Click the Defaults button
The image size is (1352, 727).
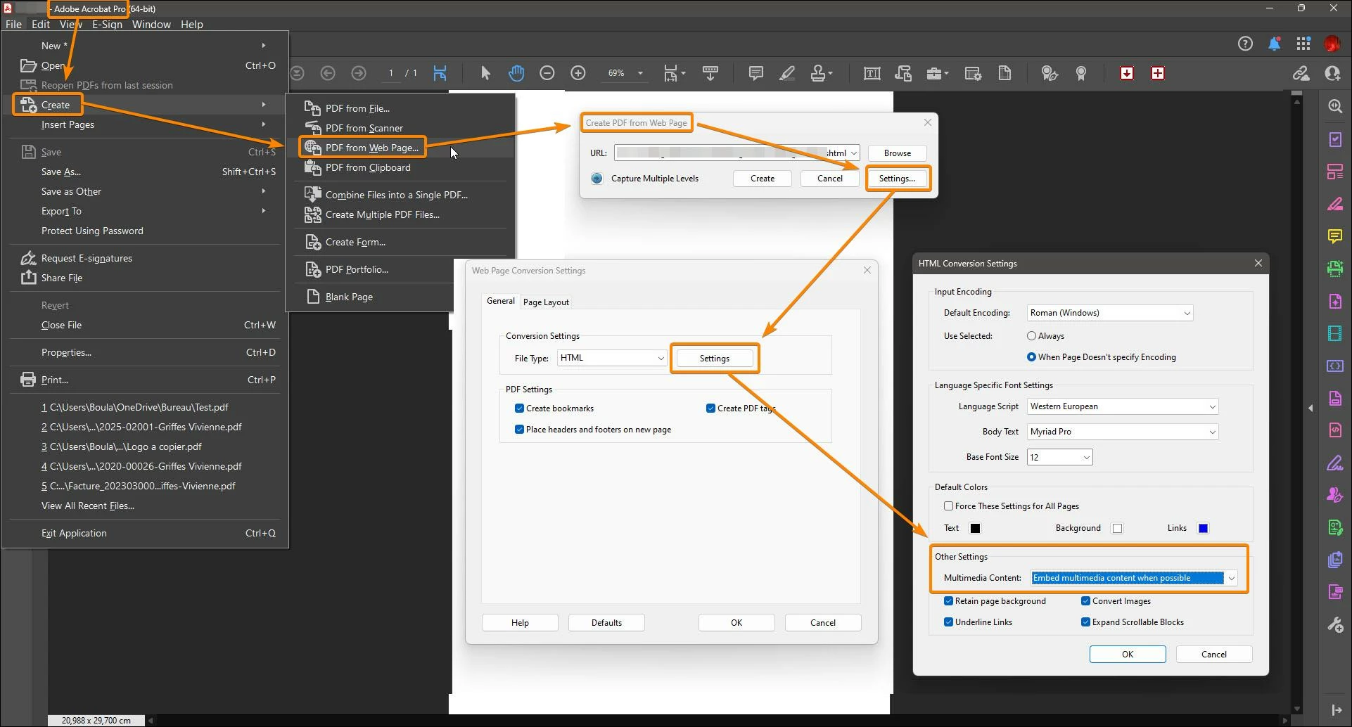606,623
